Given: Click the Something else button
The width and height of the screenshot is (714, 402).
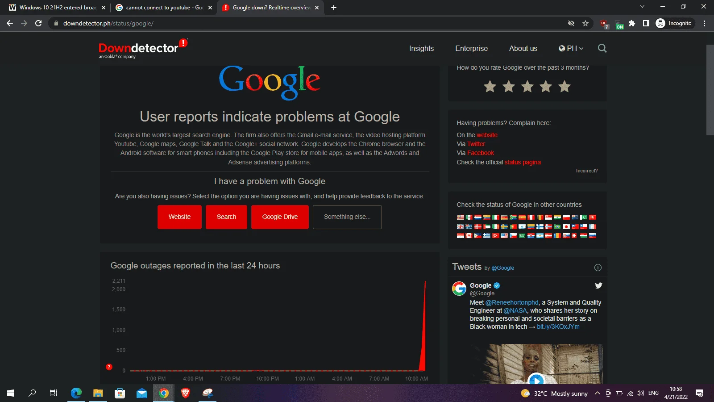Looking at the screenshot, I should pos(347,217).
